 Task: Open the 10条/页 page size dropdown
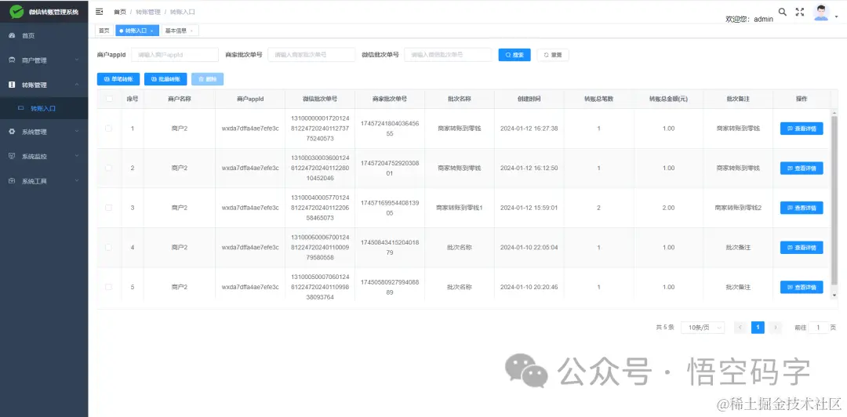[703, 328]
